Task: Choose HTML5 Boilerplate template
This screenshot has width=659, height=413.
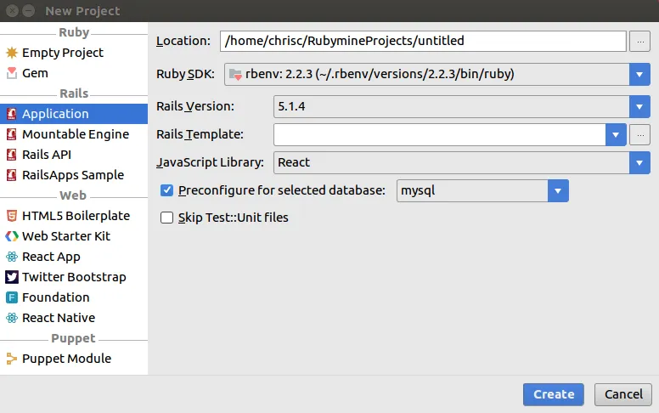Action: (74, 216)
